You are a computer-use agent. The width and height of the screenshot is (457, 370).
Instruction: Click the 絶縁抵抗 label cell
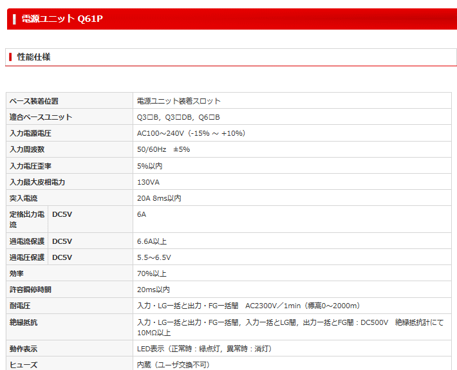(70, 327)
